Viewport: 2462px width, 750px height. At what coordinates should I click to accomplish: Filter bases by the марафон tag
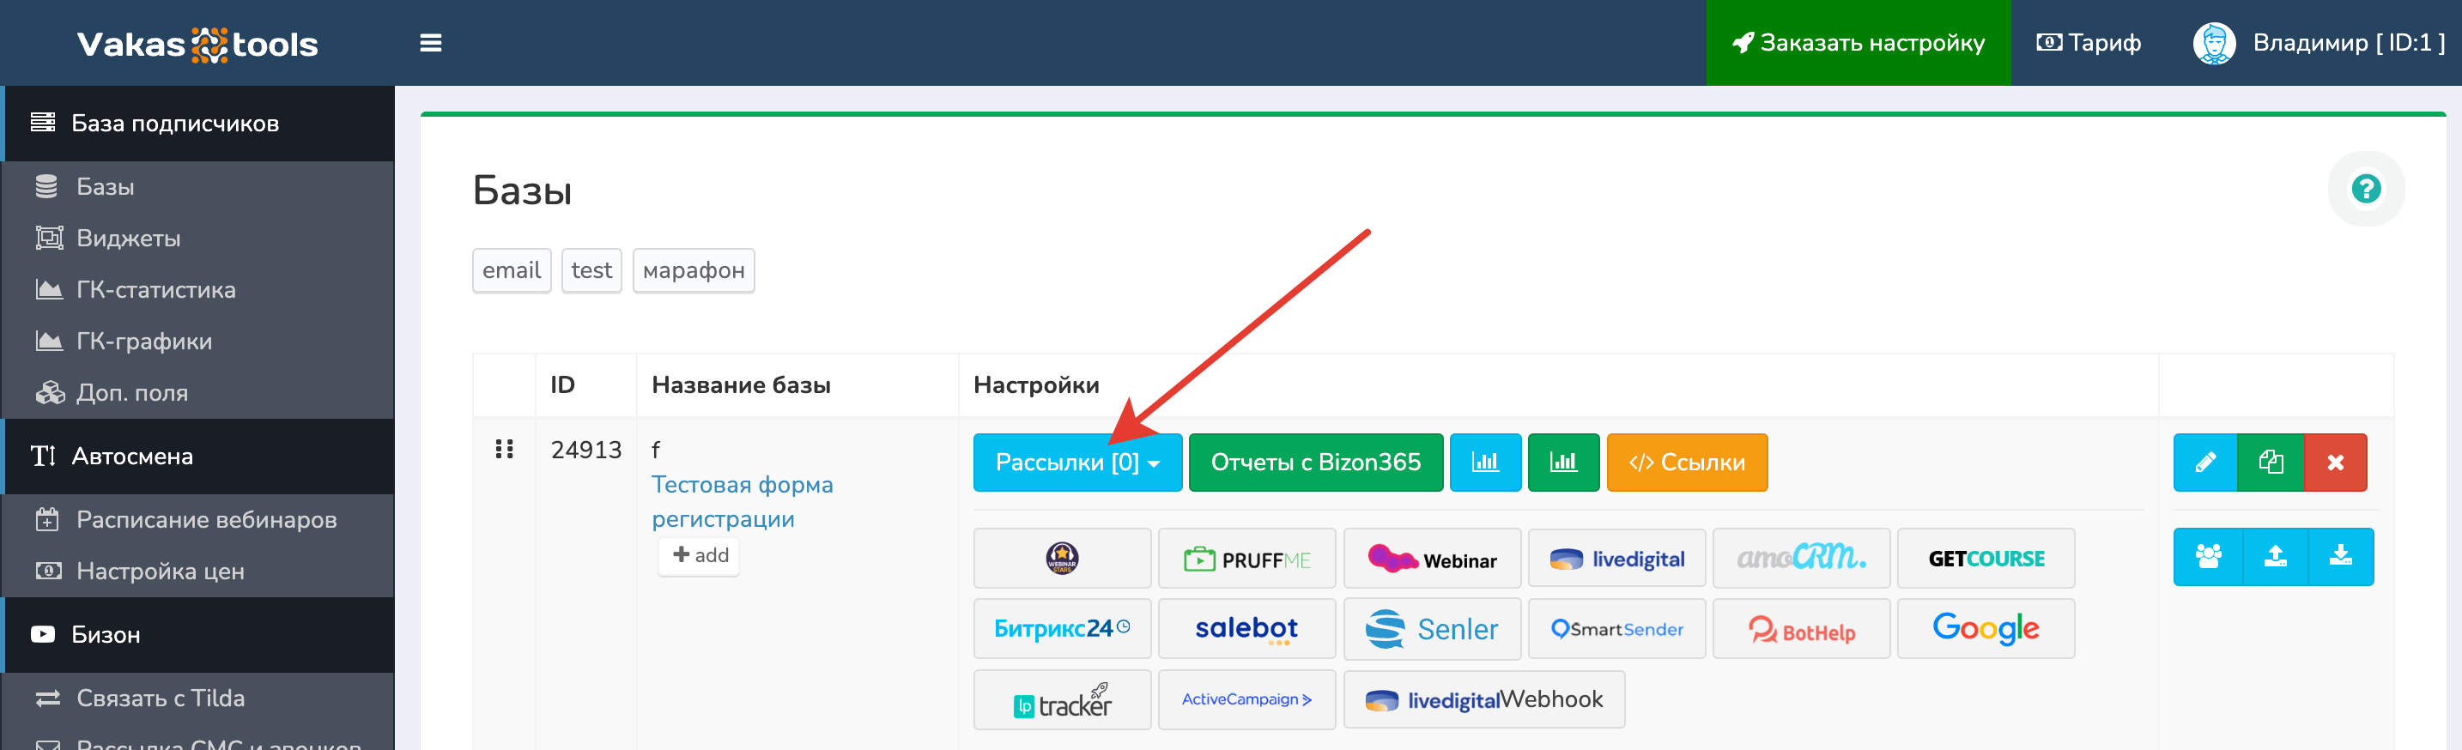pos(693,270)
